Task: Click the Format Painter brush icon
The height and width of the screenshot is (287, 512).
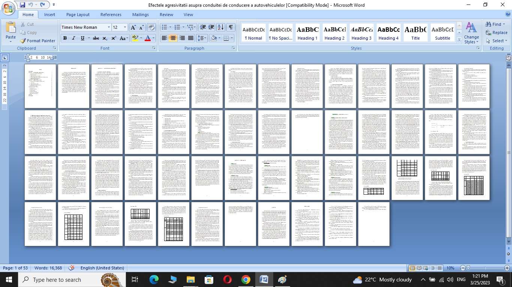Action: pos(23,41)
